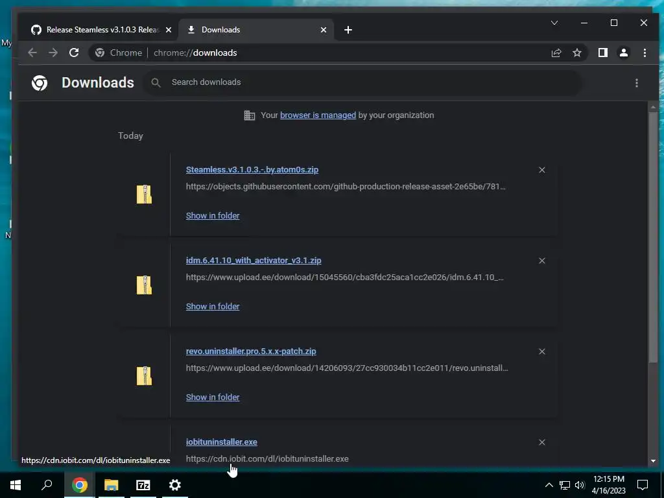Click the browser back arrow
Viewport: 664px width, 498px height.
(32, 53)
